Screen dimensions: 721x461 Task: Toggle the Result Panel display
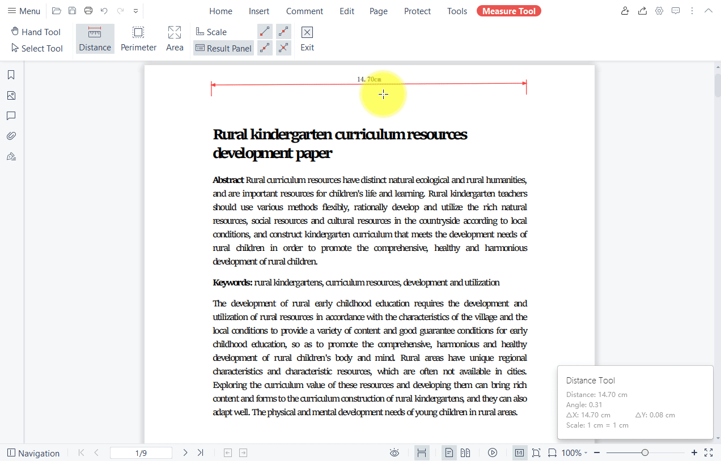tap(223, 48)
